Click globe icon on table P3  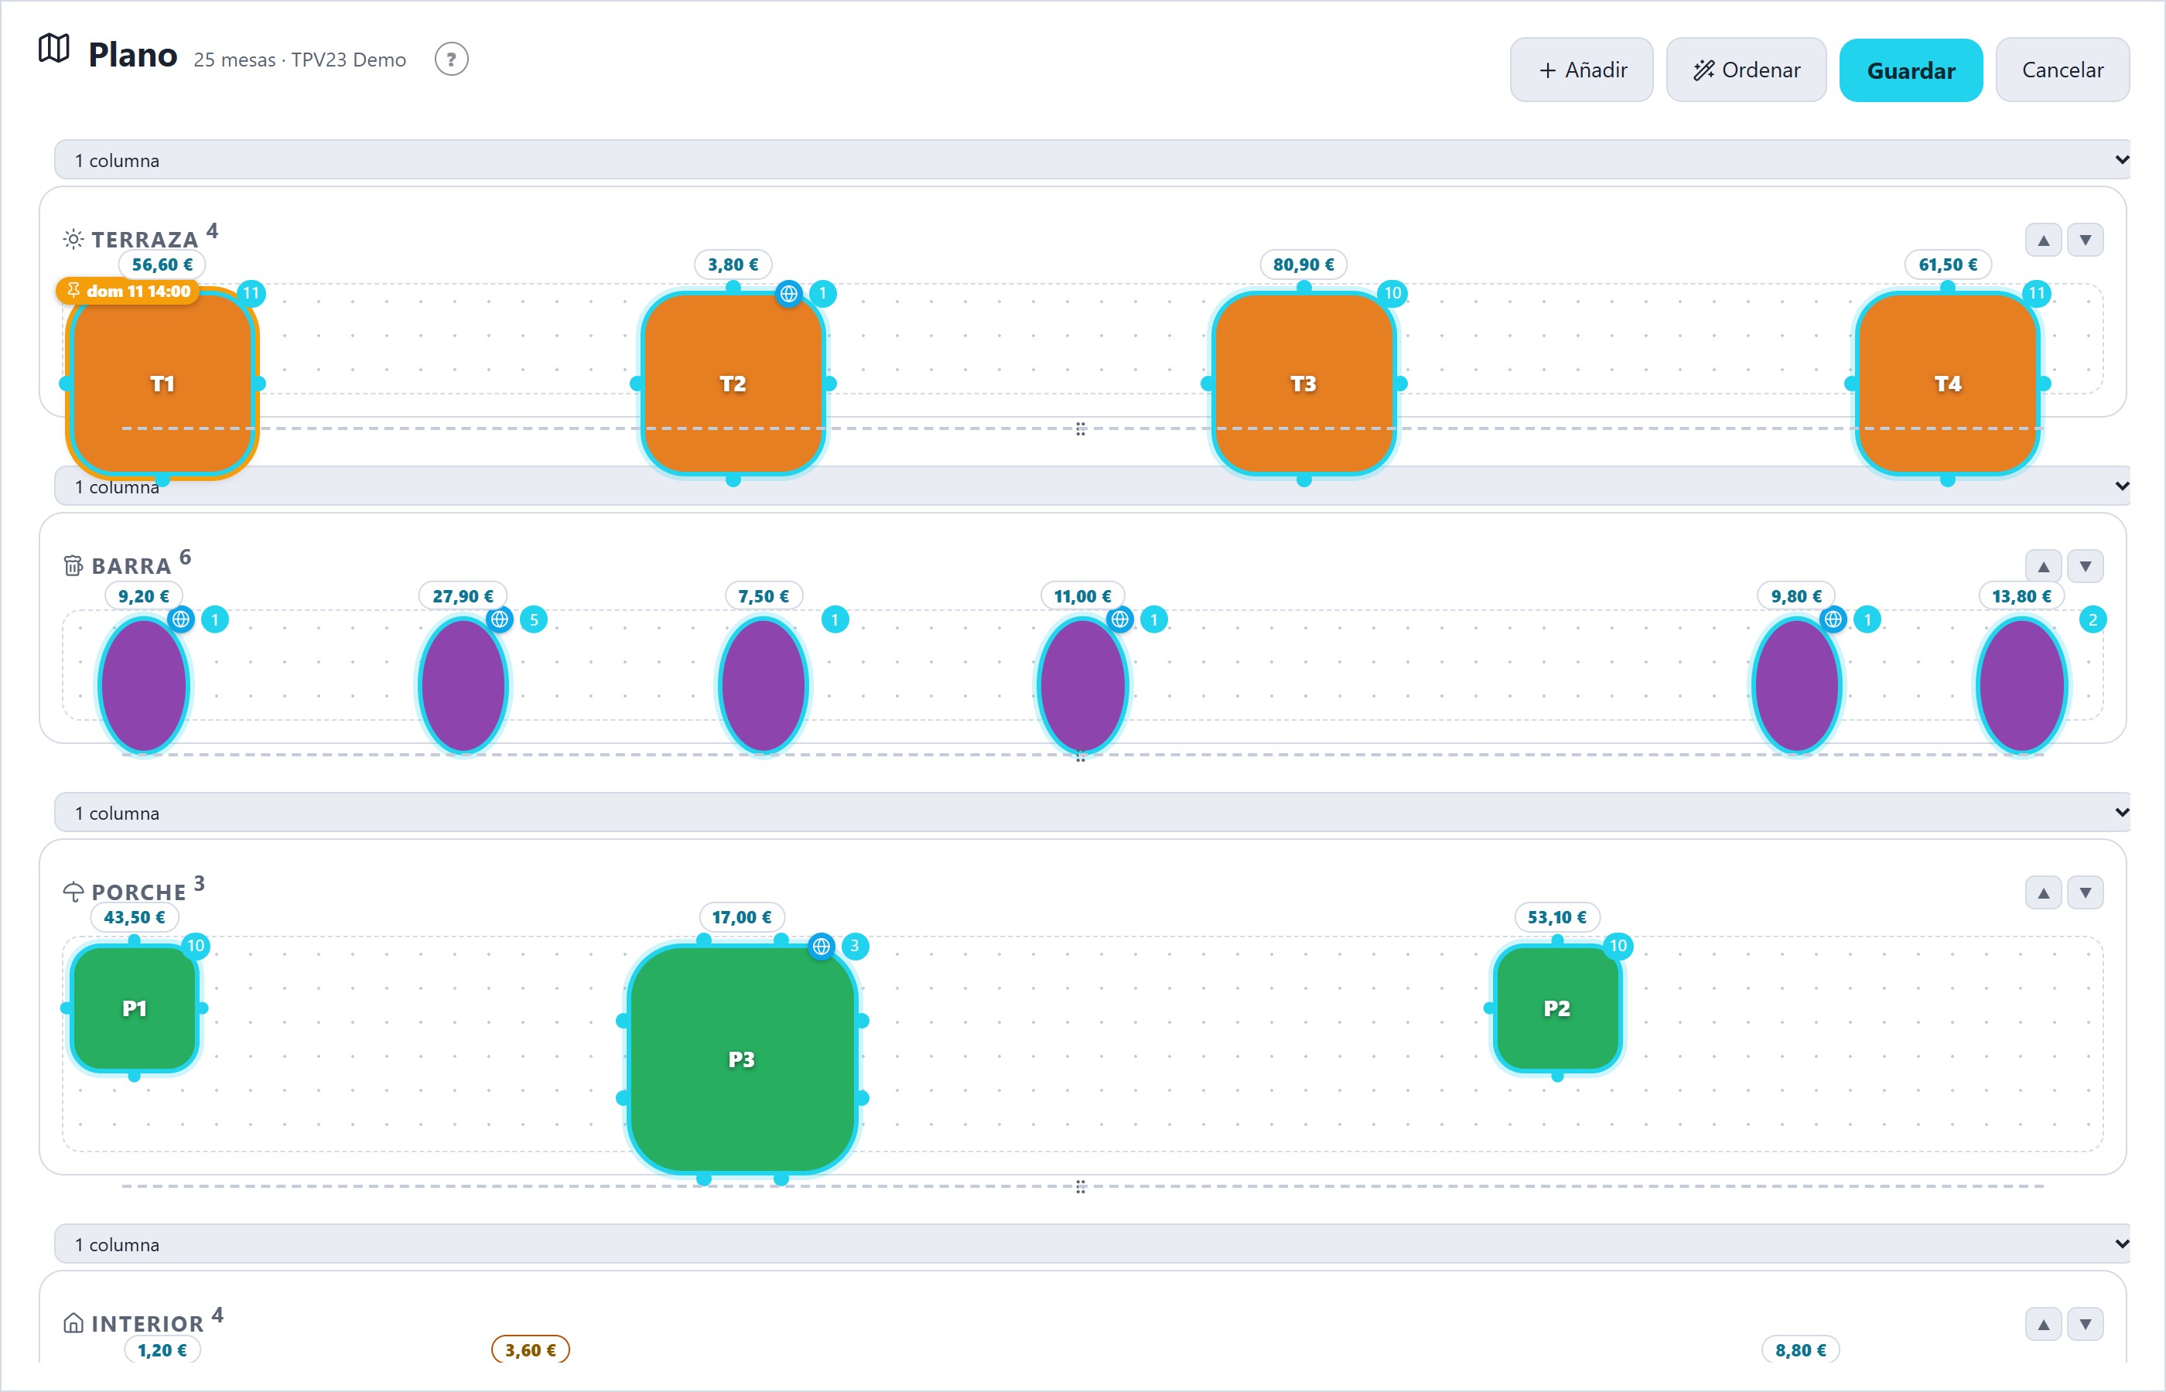[821, 946]
